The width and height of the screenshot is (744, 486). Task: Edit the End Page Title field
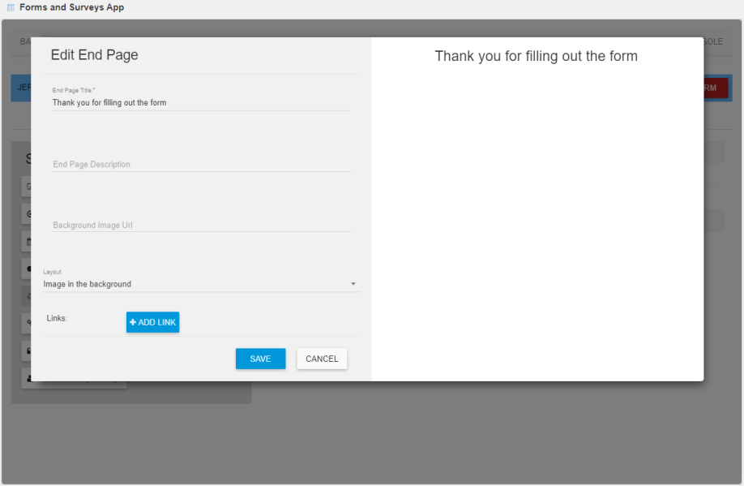click(x=201, y=102)
